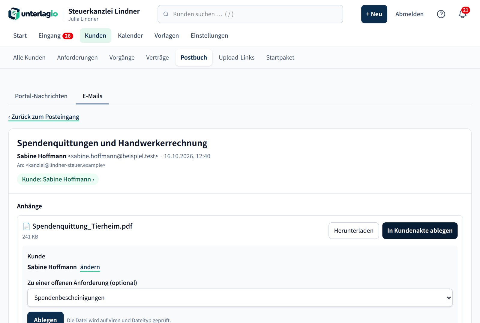Open the Kalender section
Viewport: 480px width, 323px height.
[130, 36]
